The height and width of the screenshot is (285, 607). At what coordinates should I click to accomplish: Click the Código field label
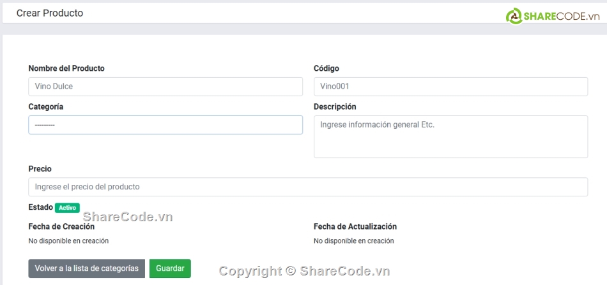pos(327,68)
